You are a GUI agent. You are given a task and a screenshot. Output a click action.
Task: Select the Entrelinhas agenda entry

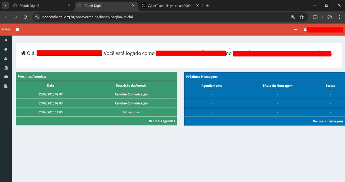click(x=131, y=112)
